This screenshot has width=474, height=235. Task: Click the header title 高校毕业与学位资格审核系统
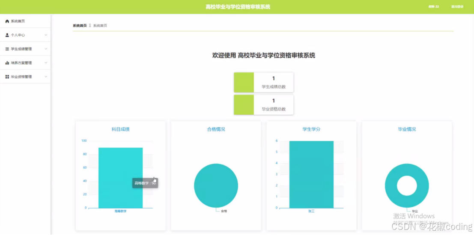(x=238, y=7)
